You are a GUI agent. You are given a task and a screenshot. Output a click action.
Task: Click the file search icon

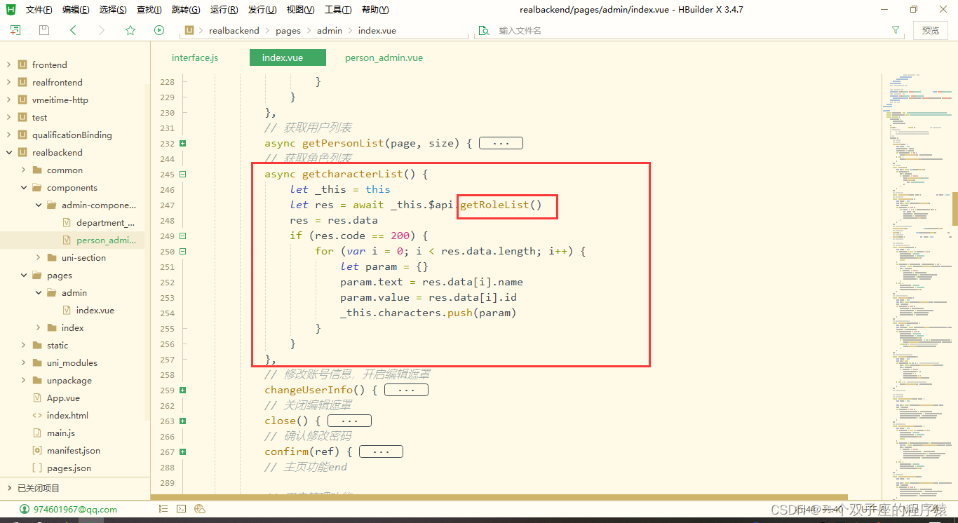483,30
